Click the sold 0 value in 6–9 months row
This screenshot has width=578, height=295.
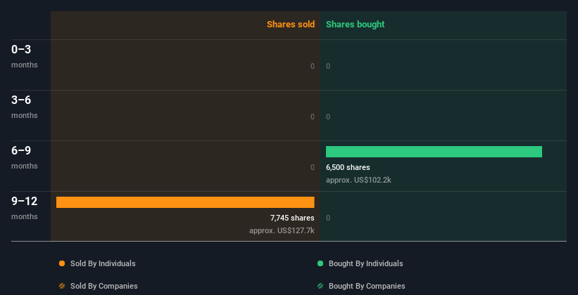313,167
